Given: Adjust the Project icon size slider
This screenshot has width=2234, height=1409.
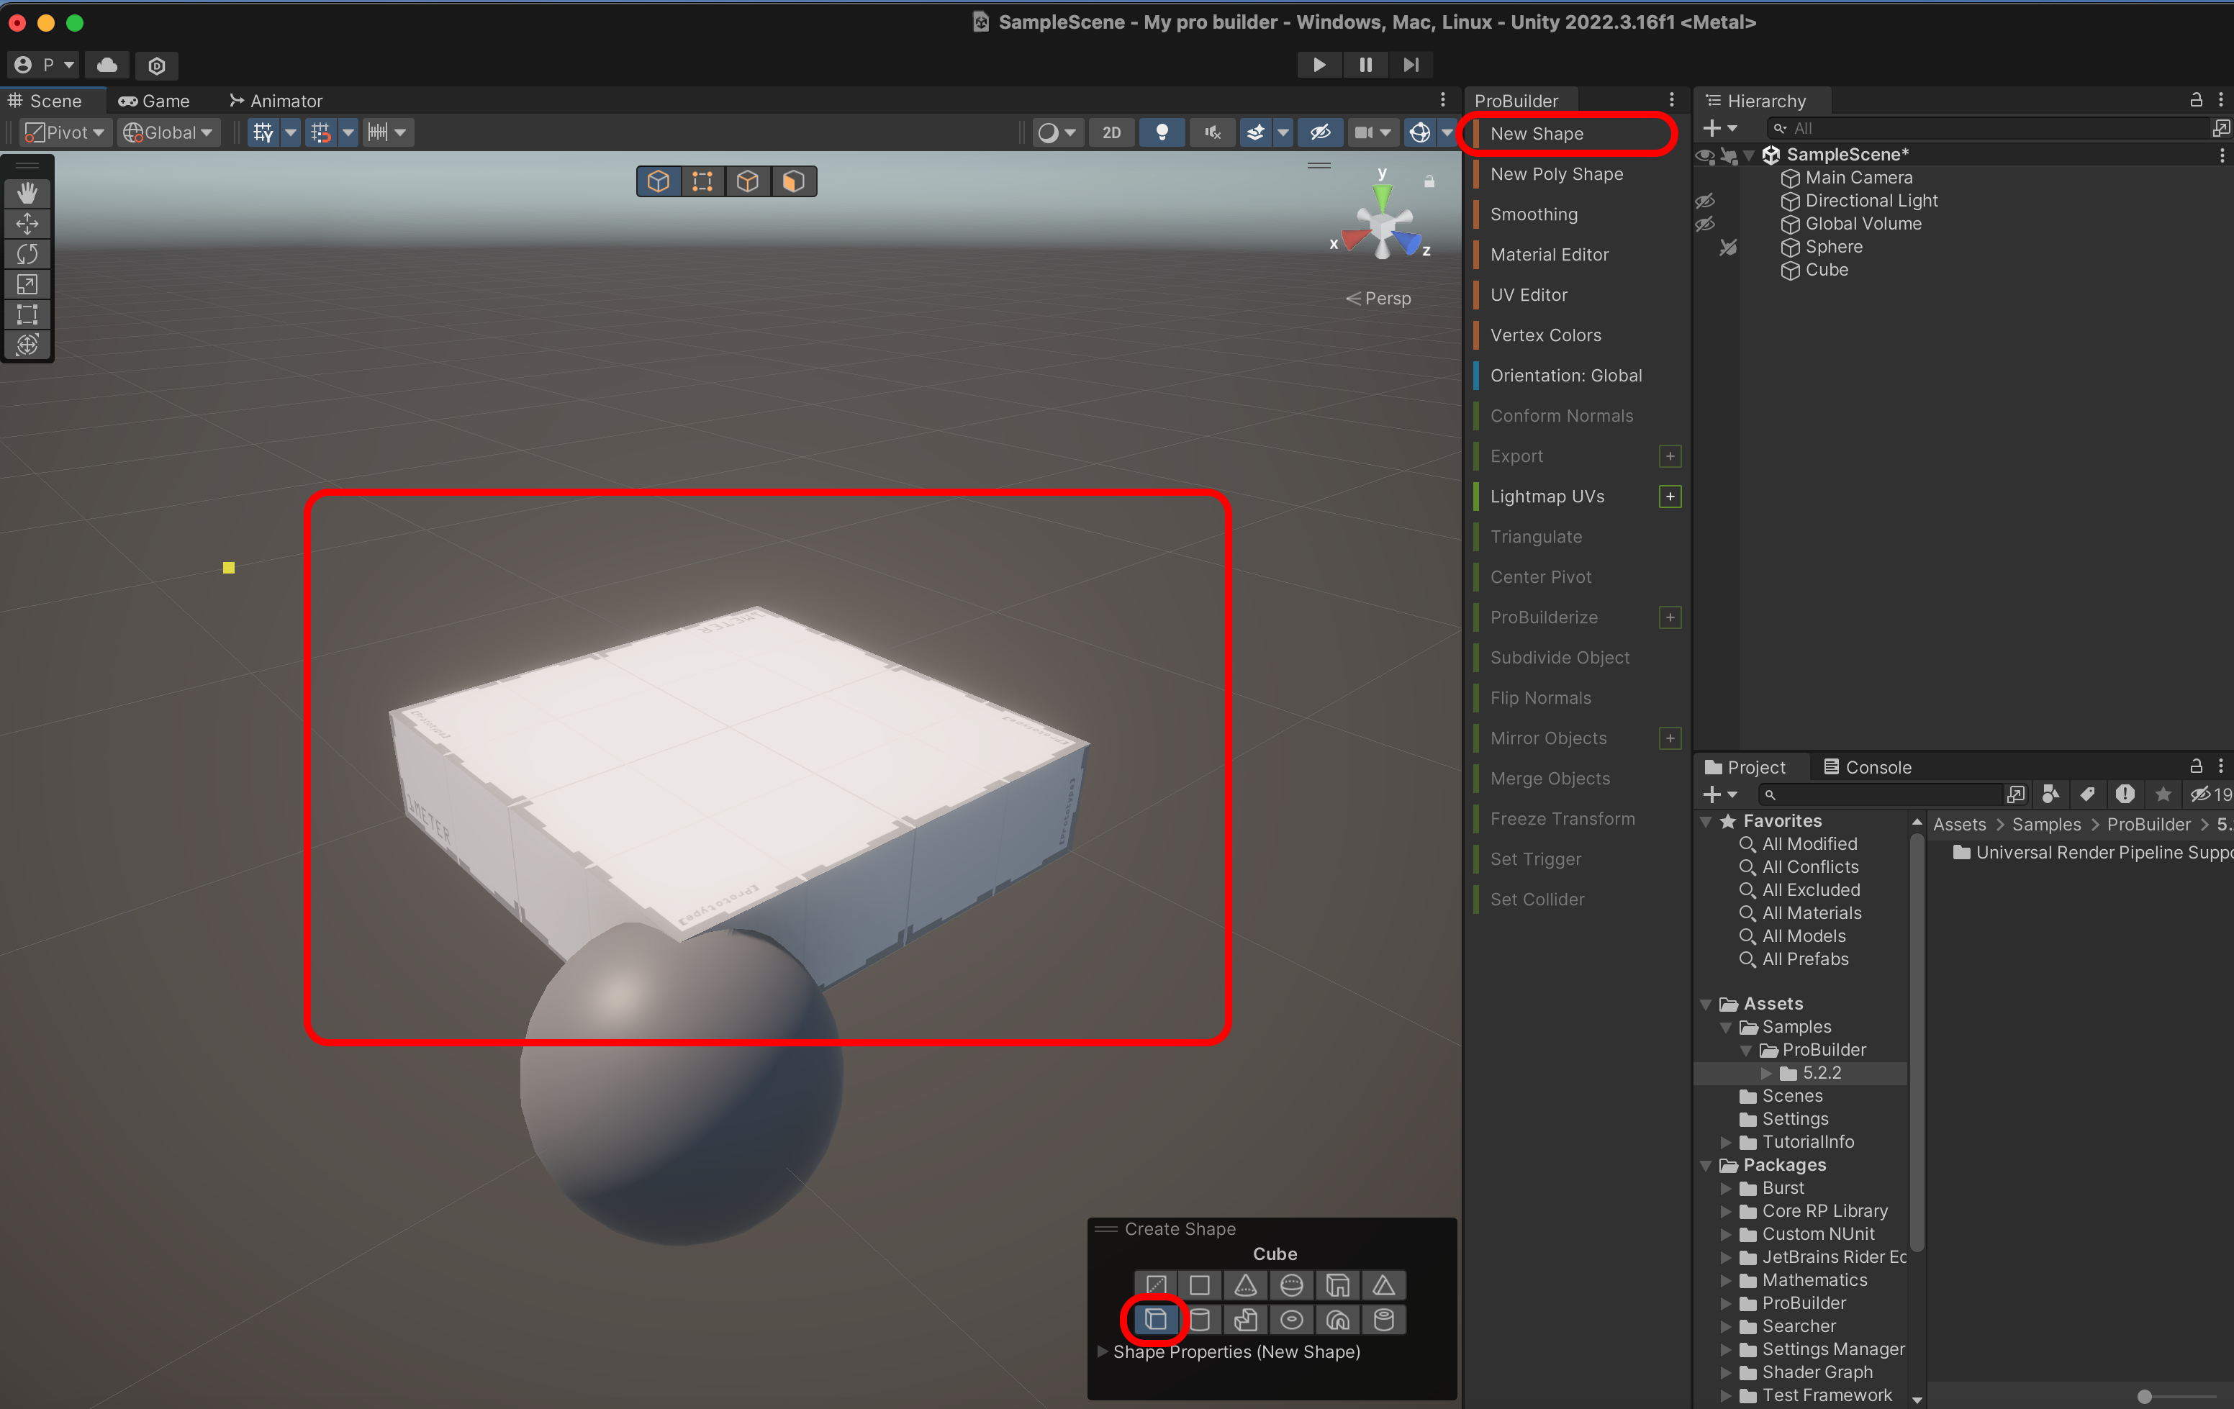Looking at the screenshot, I should pyautogui.click(x=2144, y=1397).
